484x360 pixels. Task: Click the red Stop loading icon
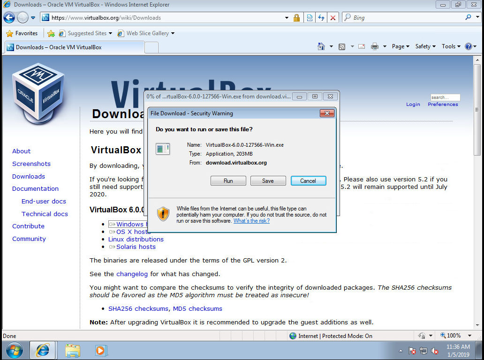(x=333, y=18)
